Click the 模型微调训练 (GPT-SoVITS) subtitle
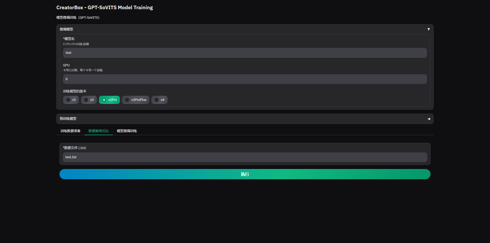490x243 pixels. pyautogui.click(x=78, y=17)
